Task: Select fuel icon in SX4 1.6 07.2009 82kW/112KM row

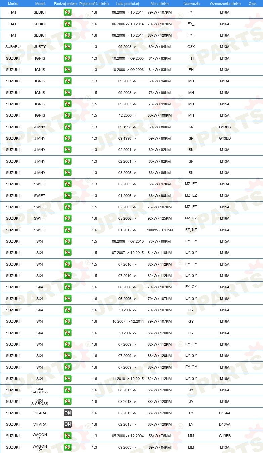Action: tap(68, 344)
